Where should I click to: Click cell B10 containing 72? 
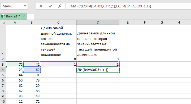pos(32,101)
